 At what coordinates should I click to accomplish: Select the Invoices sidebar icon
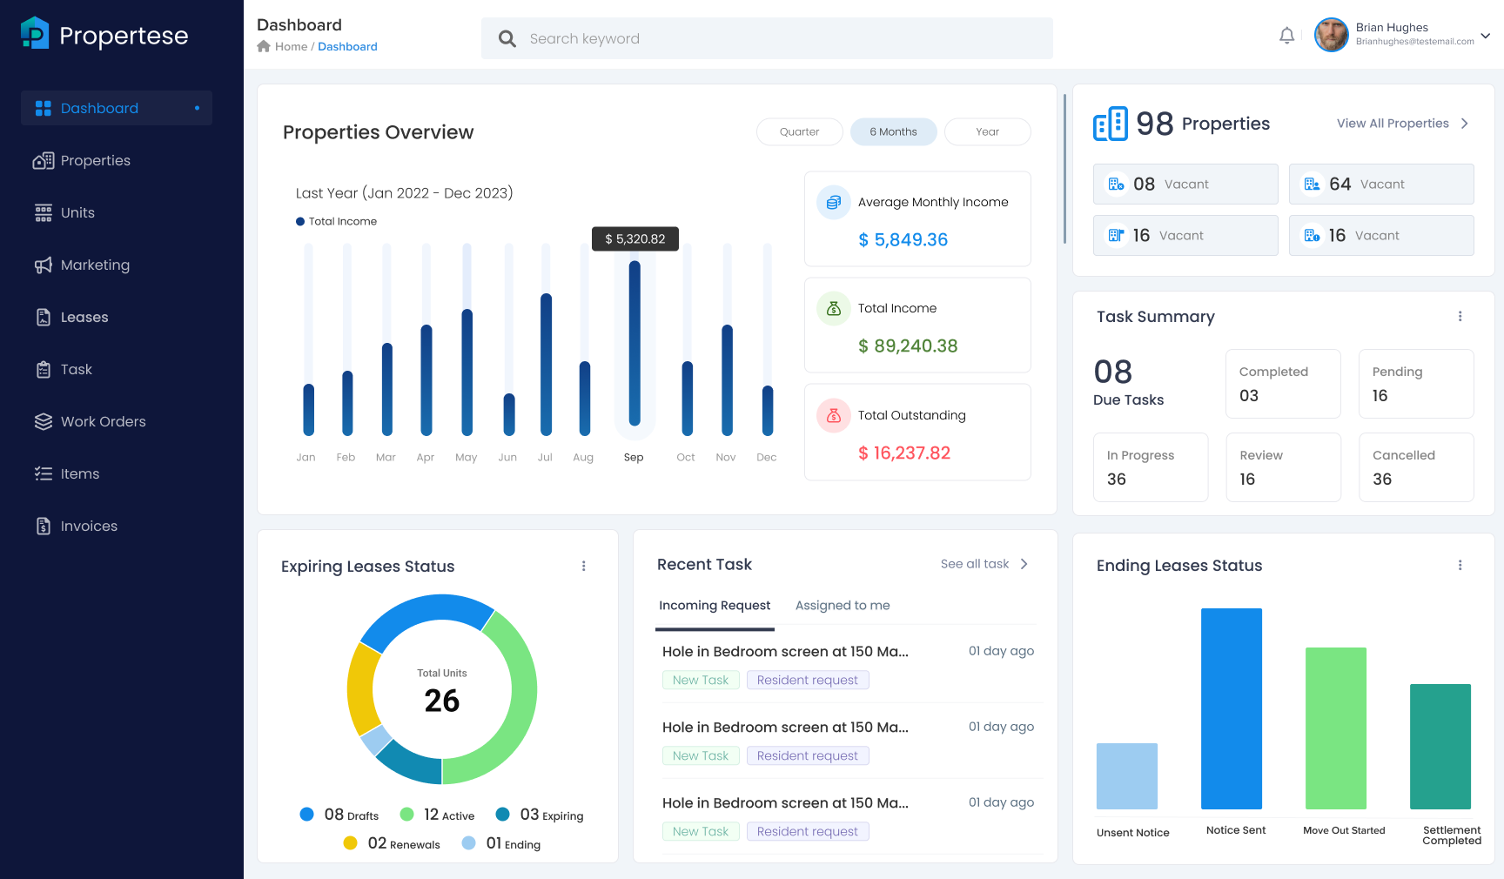tap(44, 526)
